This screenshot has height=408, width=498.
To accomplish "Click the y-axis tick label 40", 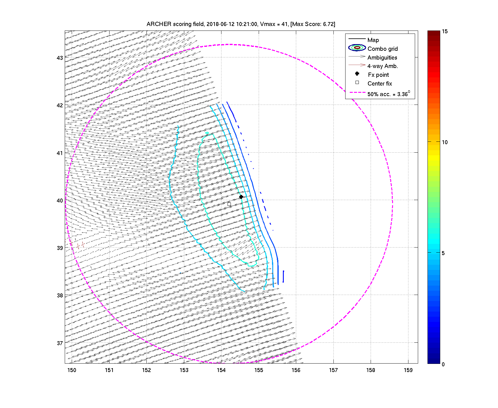I will 60,200.
